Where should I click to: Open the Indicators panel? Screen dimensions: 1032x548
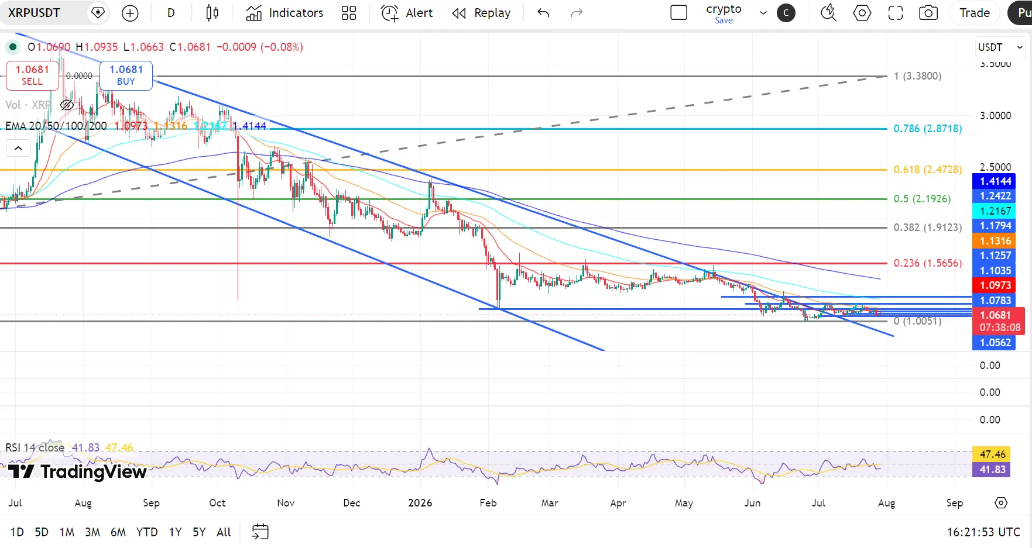285,13
